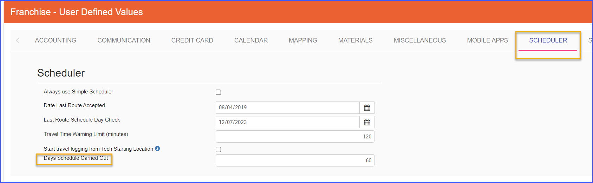Open the Communication tab
The height and width of the screenshot is (183, 593).
[124, 40]
